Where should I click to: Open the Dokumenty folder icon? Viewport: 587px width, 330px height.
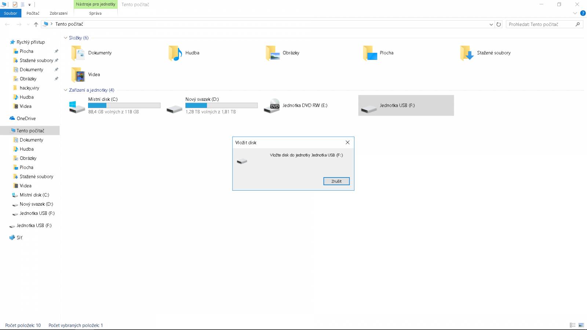point(78,53)
